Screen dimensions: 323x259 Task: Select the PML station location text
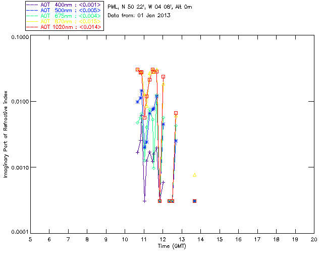[x=150, y=7]
